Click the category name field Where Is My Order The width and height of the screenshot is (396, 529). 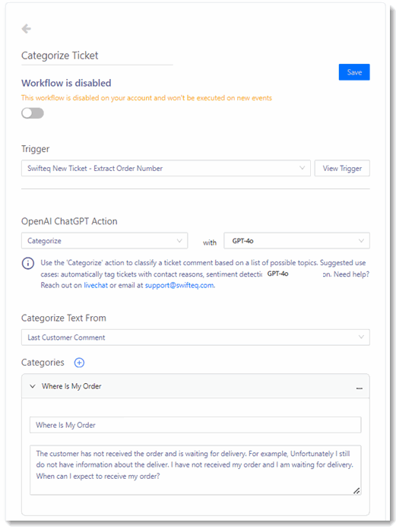195,425
